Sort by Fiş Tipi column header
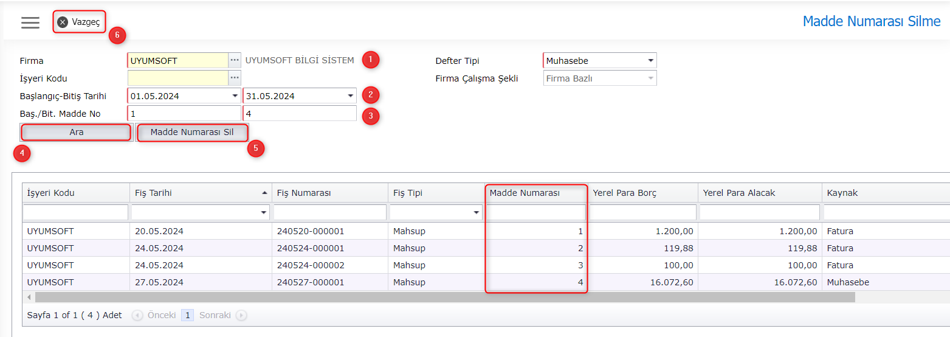The height and width of the screenshot is (337, 950). [x=436, y=193]
